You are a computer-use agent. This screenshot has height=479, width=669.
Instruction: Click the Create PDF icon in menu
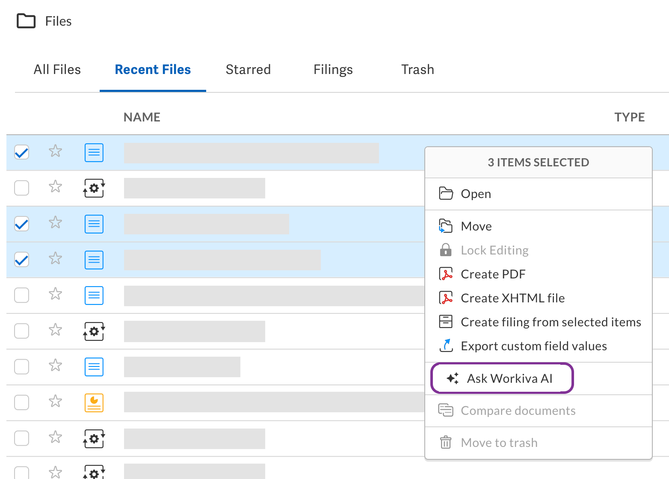click(446, 274)
